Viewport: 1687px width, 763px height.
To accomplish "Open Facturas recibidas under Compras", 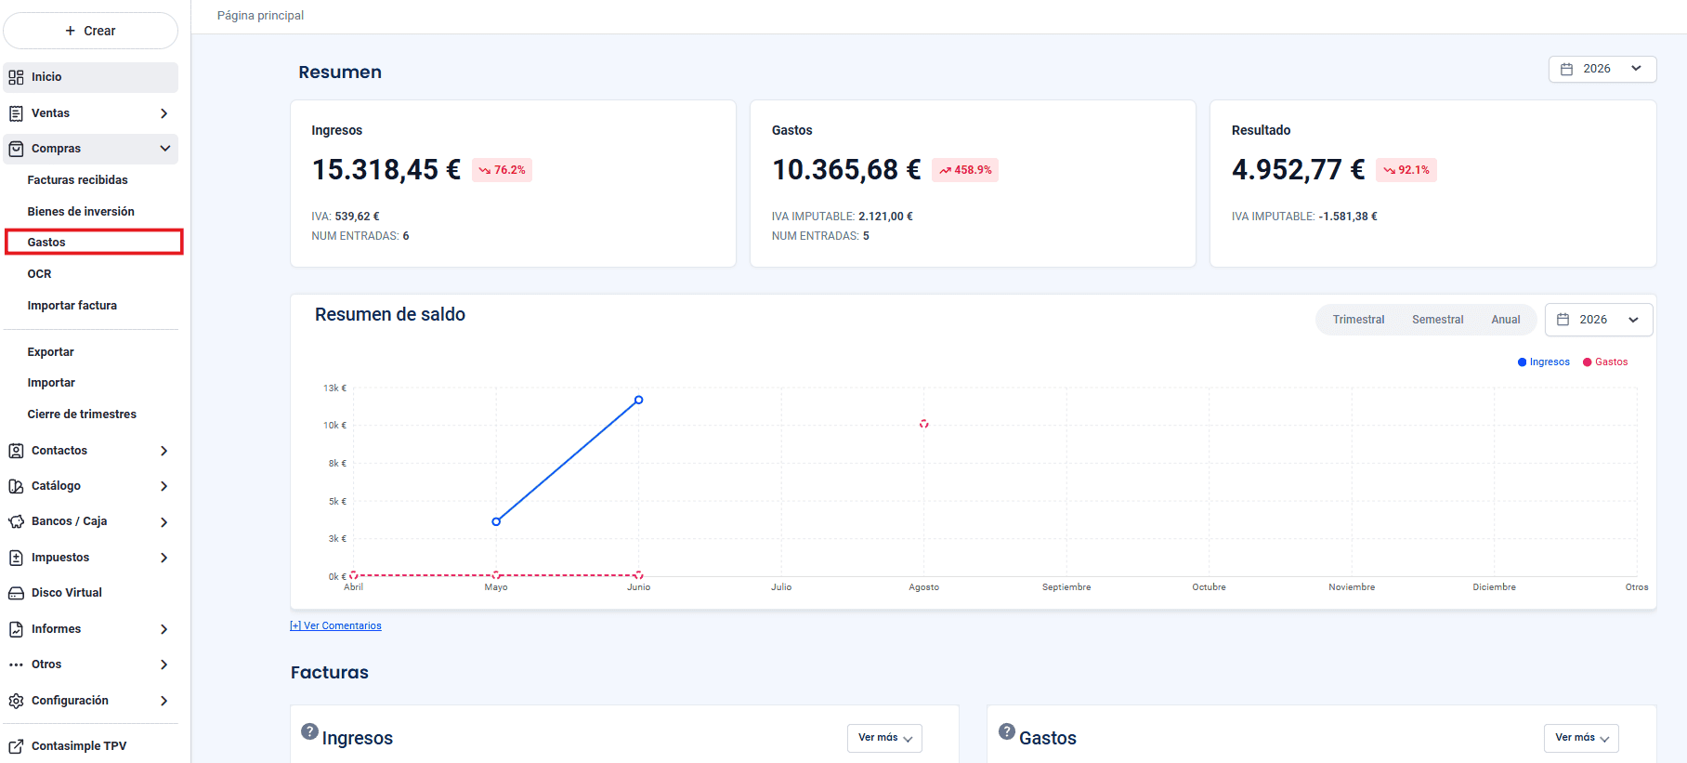I will (78, 180).
